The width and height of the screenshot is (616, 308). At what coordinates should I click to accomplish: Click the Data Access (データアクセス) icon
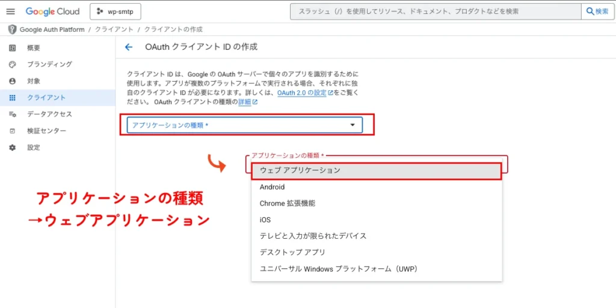pos(12,114)
